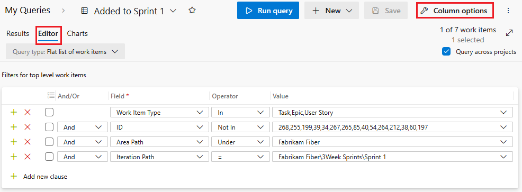Open the And/Or dropdown on the Iteration Path row

83,157
